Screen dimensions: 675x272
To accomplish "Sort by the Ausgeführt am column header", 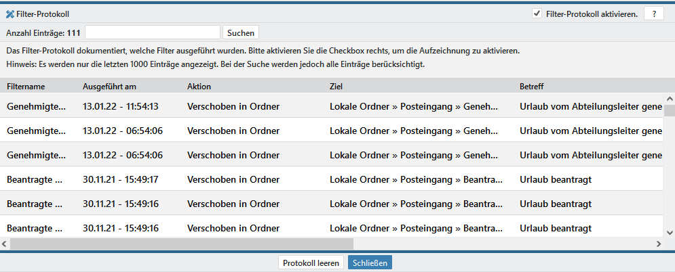I will [x=109, y=87].
